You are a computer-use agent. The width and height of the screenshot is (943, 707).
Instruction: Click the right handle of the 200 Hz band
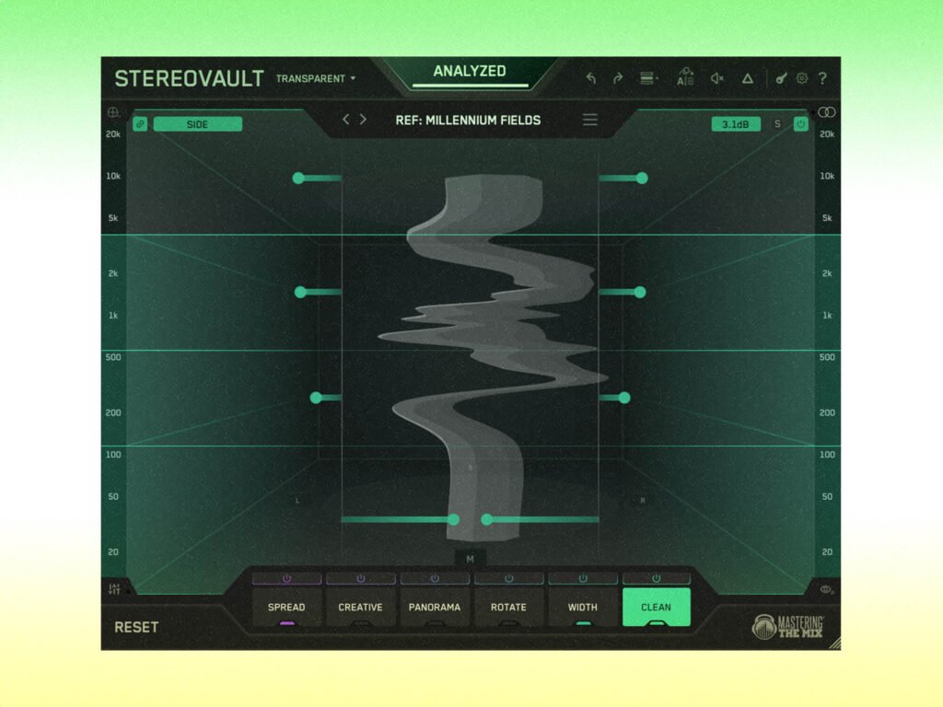tap(624, 398)
